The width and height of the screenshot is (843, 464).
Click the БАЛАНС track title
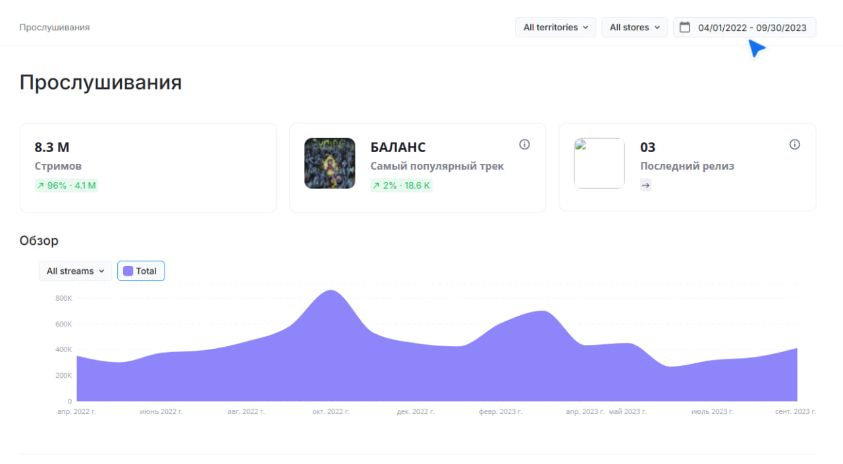point(398,147)
